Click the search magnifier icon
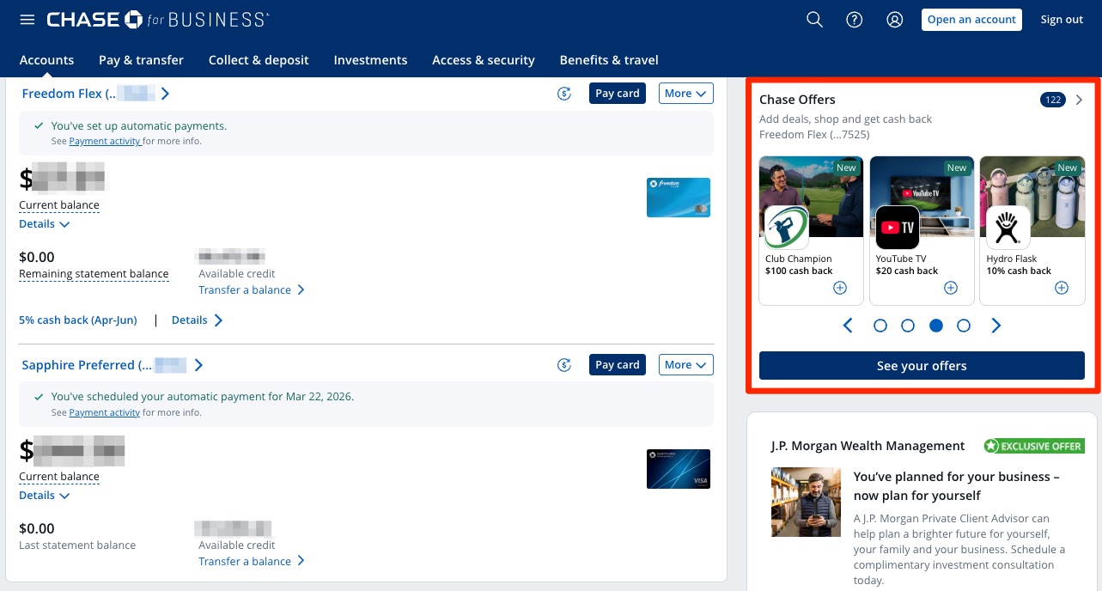 tap(814, 20)
